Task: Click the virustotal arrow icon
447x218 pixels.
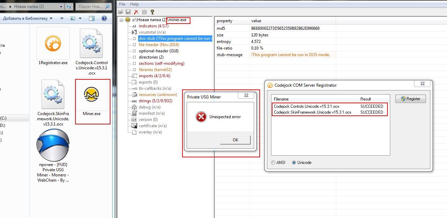Action: [x=134, y=32]
